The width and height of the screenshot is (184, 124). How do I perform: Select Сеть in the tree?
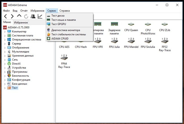point(12,59)
